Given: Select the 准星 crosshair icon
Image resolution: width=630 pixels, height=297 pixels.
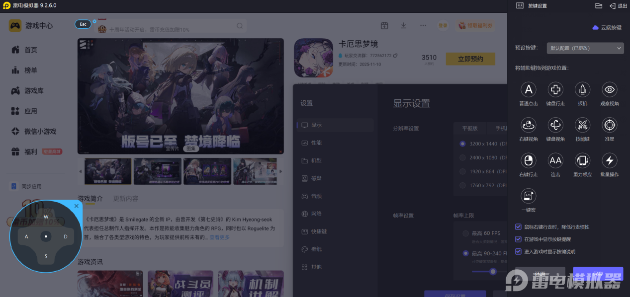Looking at the screenshot, I should pyautogui.click(x=610, y=125).
